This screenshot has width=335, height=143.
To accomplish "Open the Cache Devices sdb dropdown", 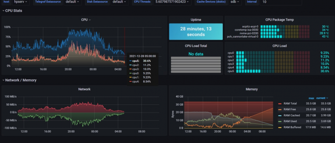I will (235, 2).
